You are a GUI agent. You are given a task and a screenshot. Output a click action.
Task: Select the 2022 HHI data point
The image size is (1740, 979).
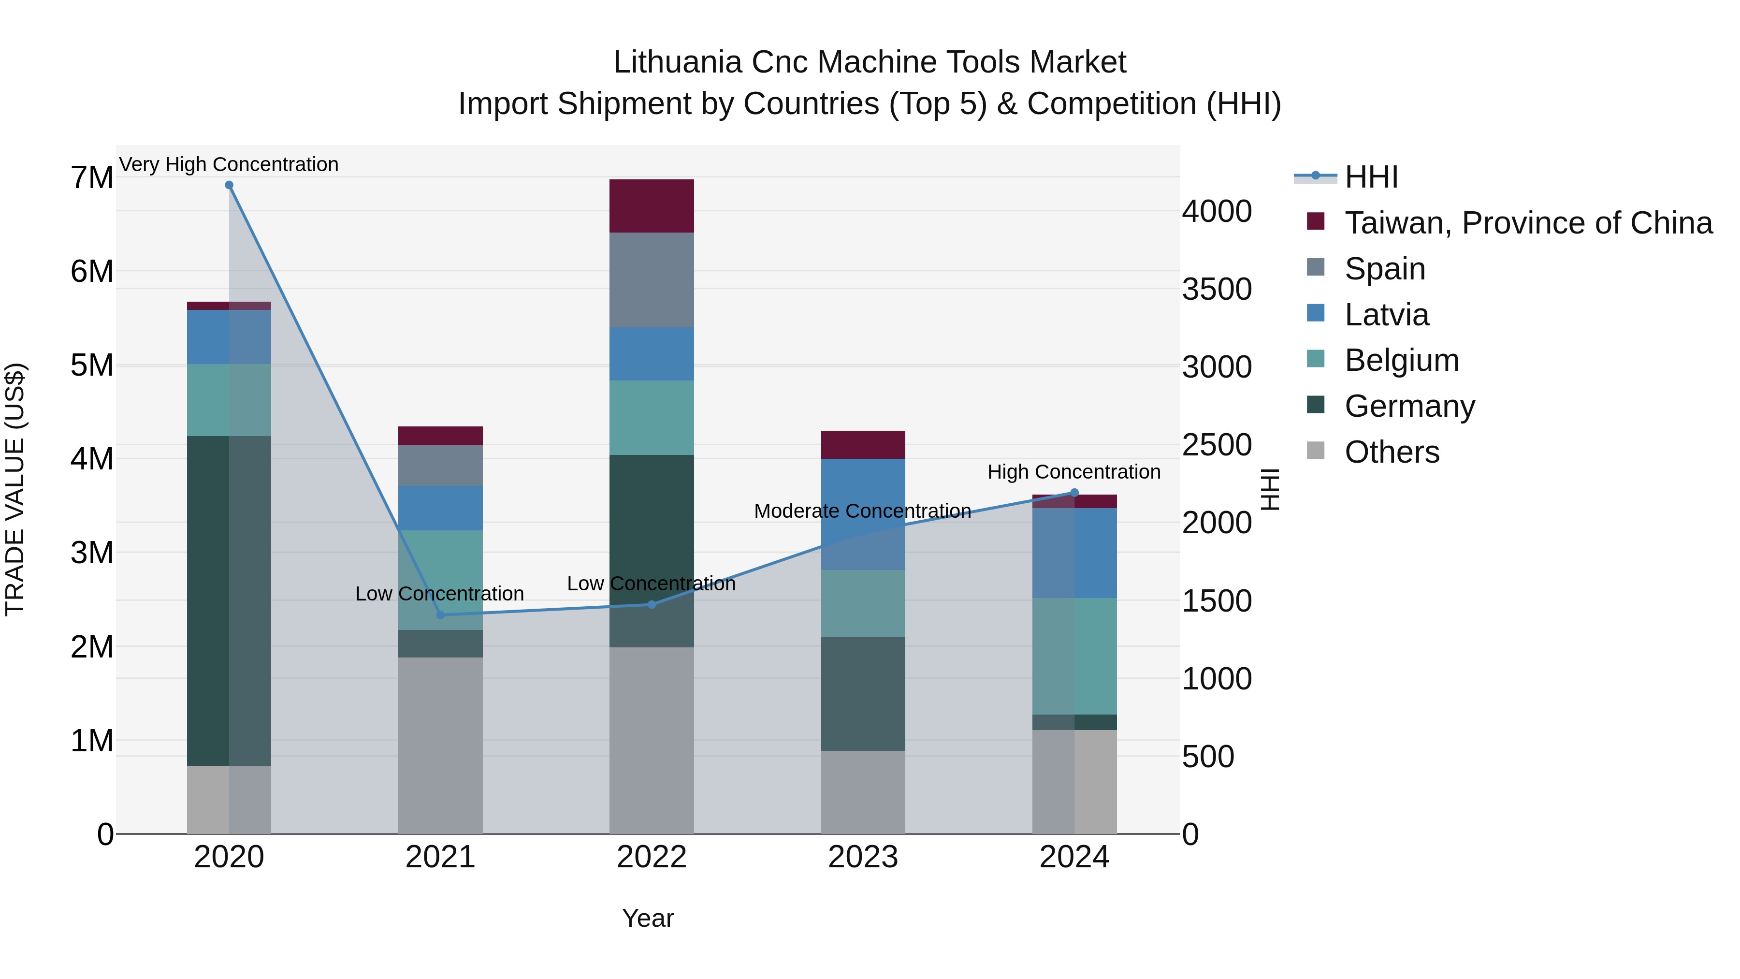652,605
